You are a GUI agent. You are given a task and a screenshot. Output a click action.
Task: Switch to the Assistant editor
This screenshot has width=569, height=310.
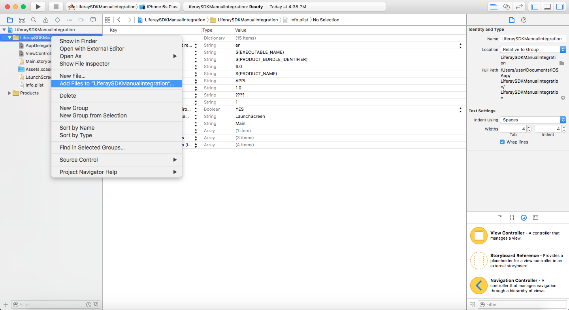click(506, 7)
